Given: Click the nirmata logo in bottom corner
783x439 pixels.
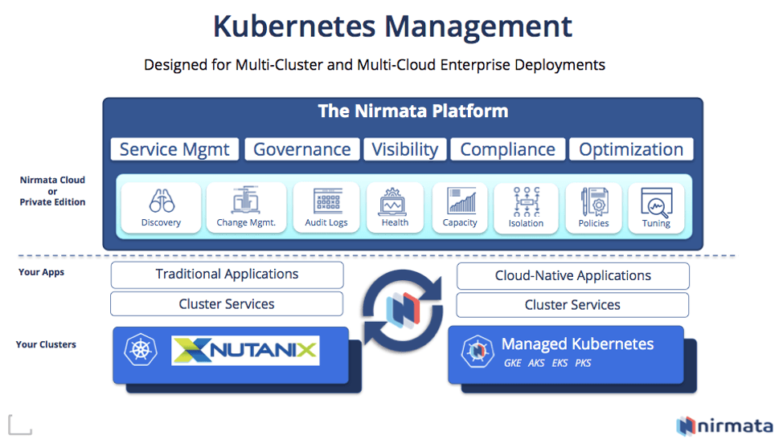Looking at the screenshot, I should point(724,426).
